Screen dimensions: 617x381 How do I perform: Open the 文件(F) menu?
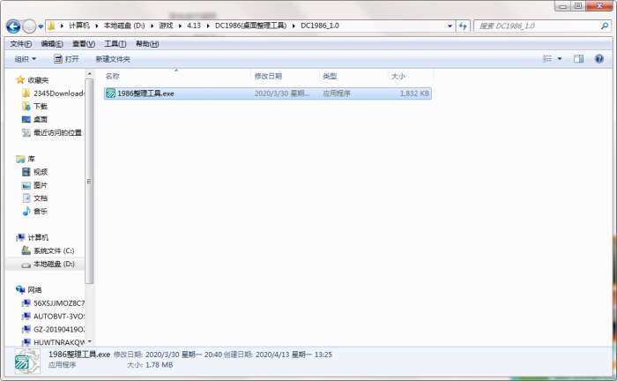[20, 44]
